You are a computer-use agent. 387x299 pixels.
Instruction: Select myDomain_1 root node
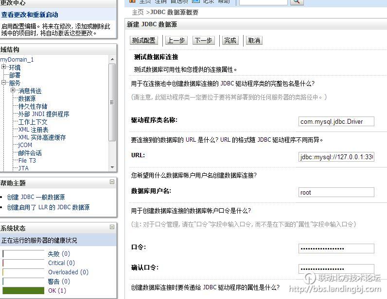coord(17,60)
